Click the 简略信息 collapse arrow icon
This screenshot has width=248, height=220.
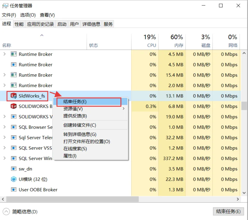[6, 212]
